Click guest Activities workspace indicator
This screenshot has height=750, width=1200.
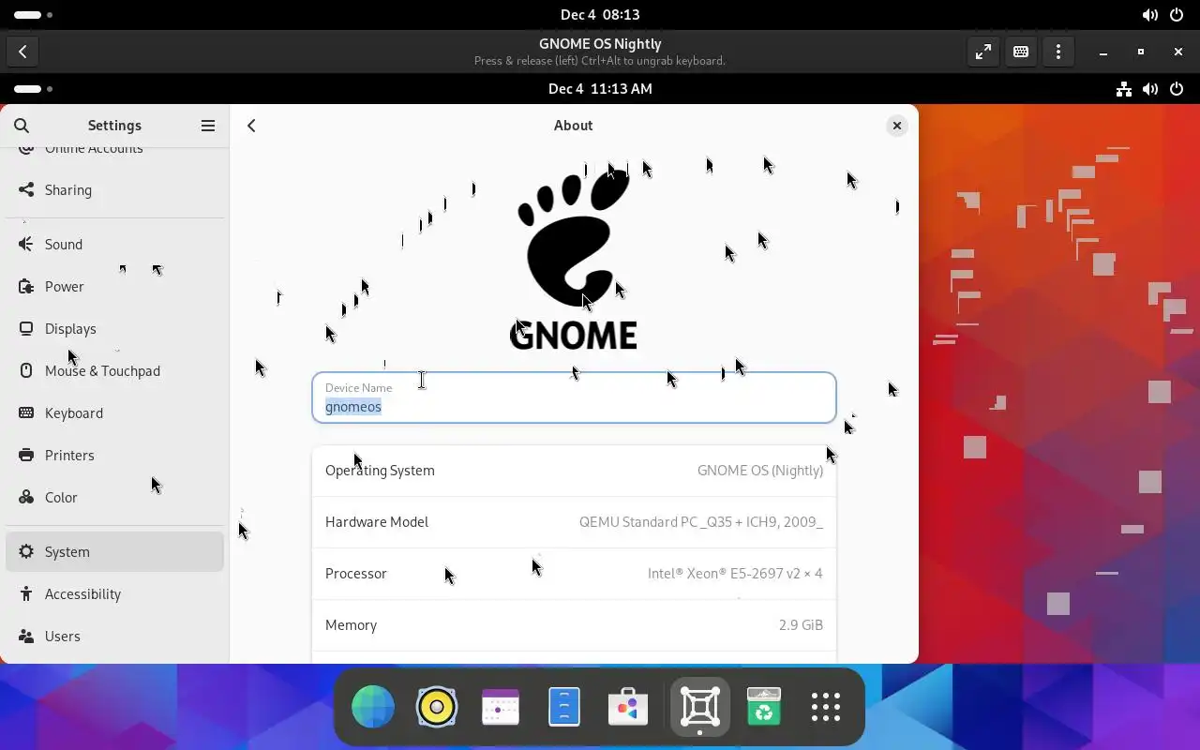(x=33, y=89)
